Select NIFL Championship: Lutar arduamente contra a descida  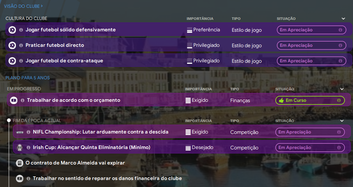(182, 132)
